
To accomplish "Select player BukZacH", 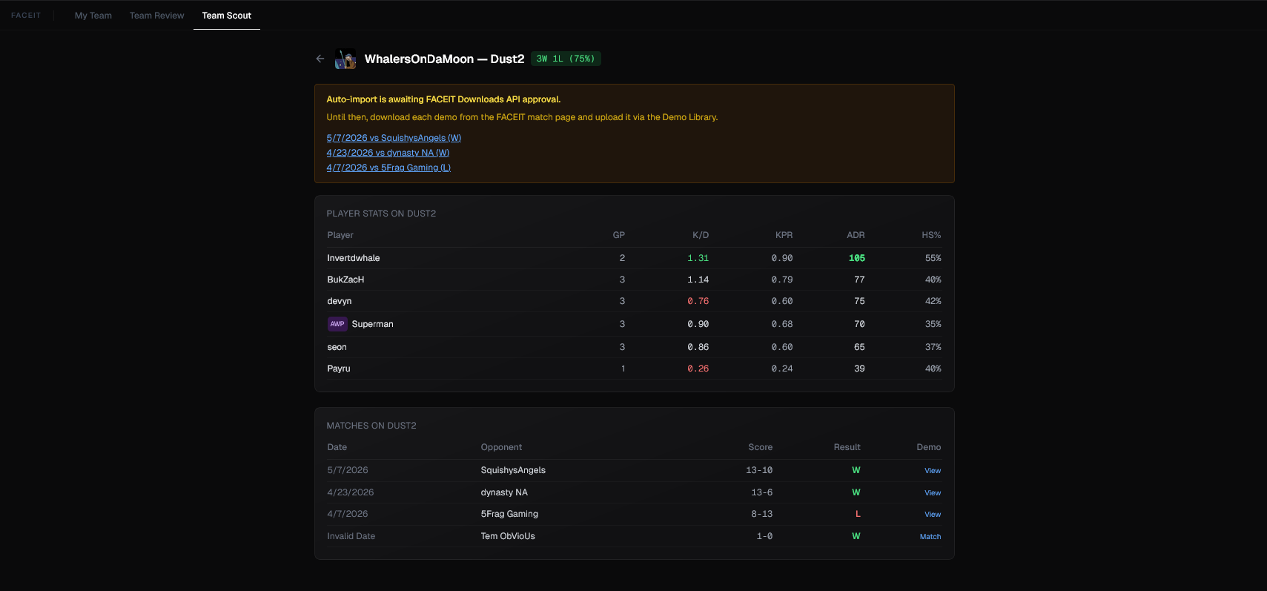I will (x=345, y=280).
